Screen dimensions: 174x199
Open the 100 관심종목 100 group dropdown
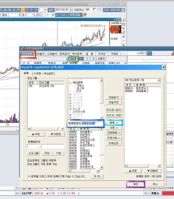pos(159,80)
